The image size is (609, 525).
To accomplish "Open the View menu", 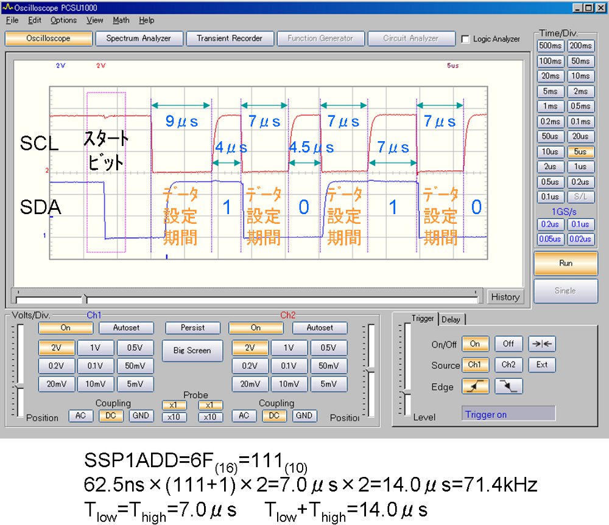I will tap(94, 20).
